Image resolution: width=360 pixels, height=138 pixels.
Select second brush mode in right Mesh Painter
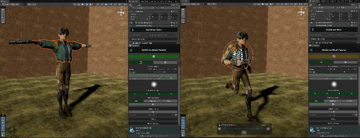[x=345, y=62]
